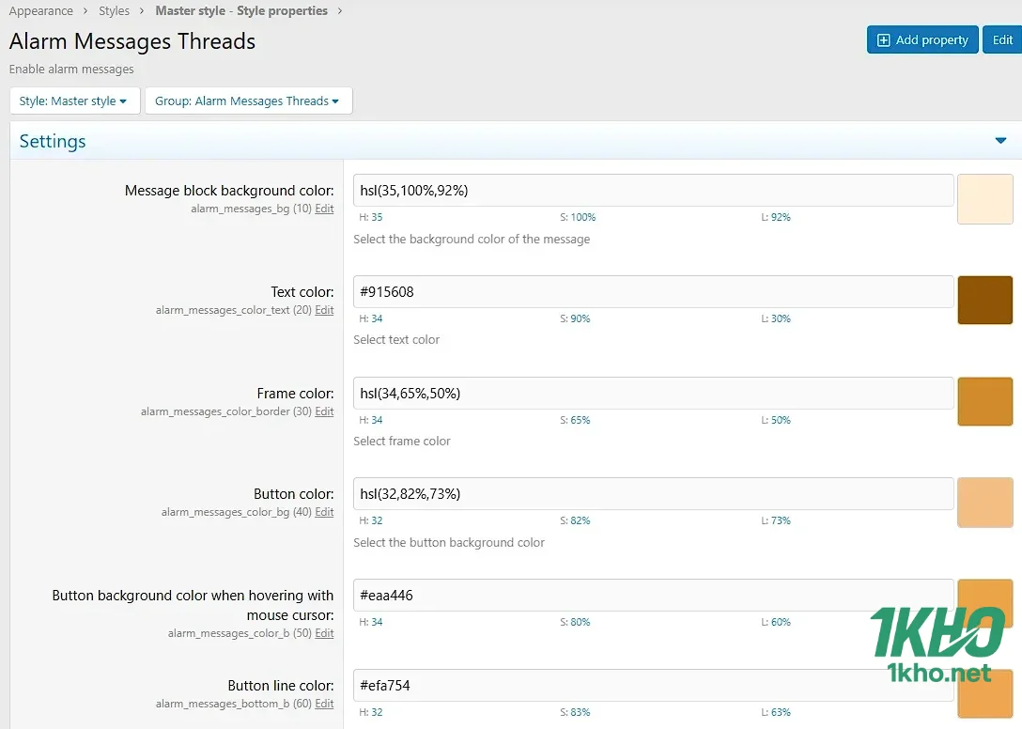The height and width of the screenshot is (729, 1022).
Task: Select the input field containing #915608
Action: click(652, 291)
